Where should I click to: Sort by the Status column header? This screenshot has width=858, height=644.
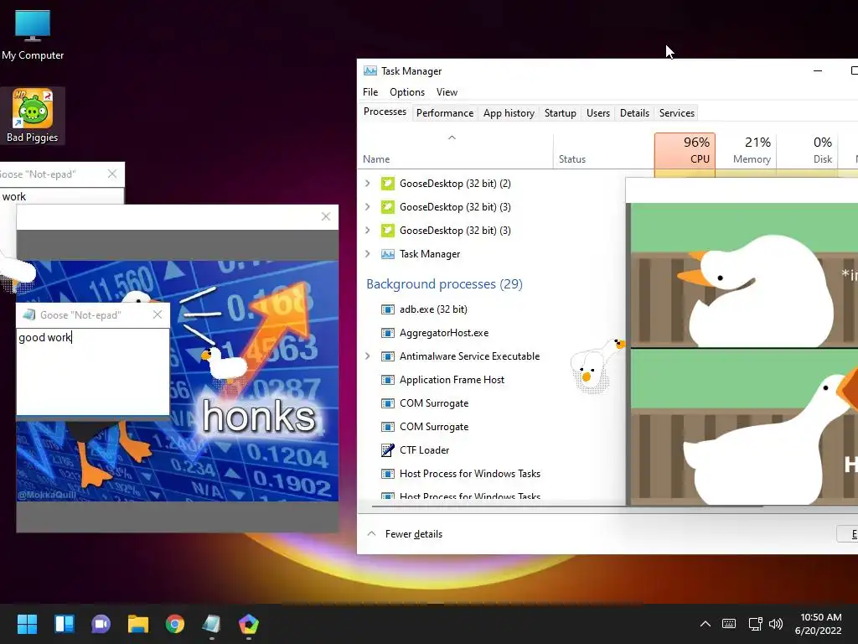603,151
